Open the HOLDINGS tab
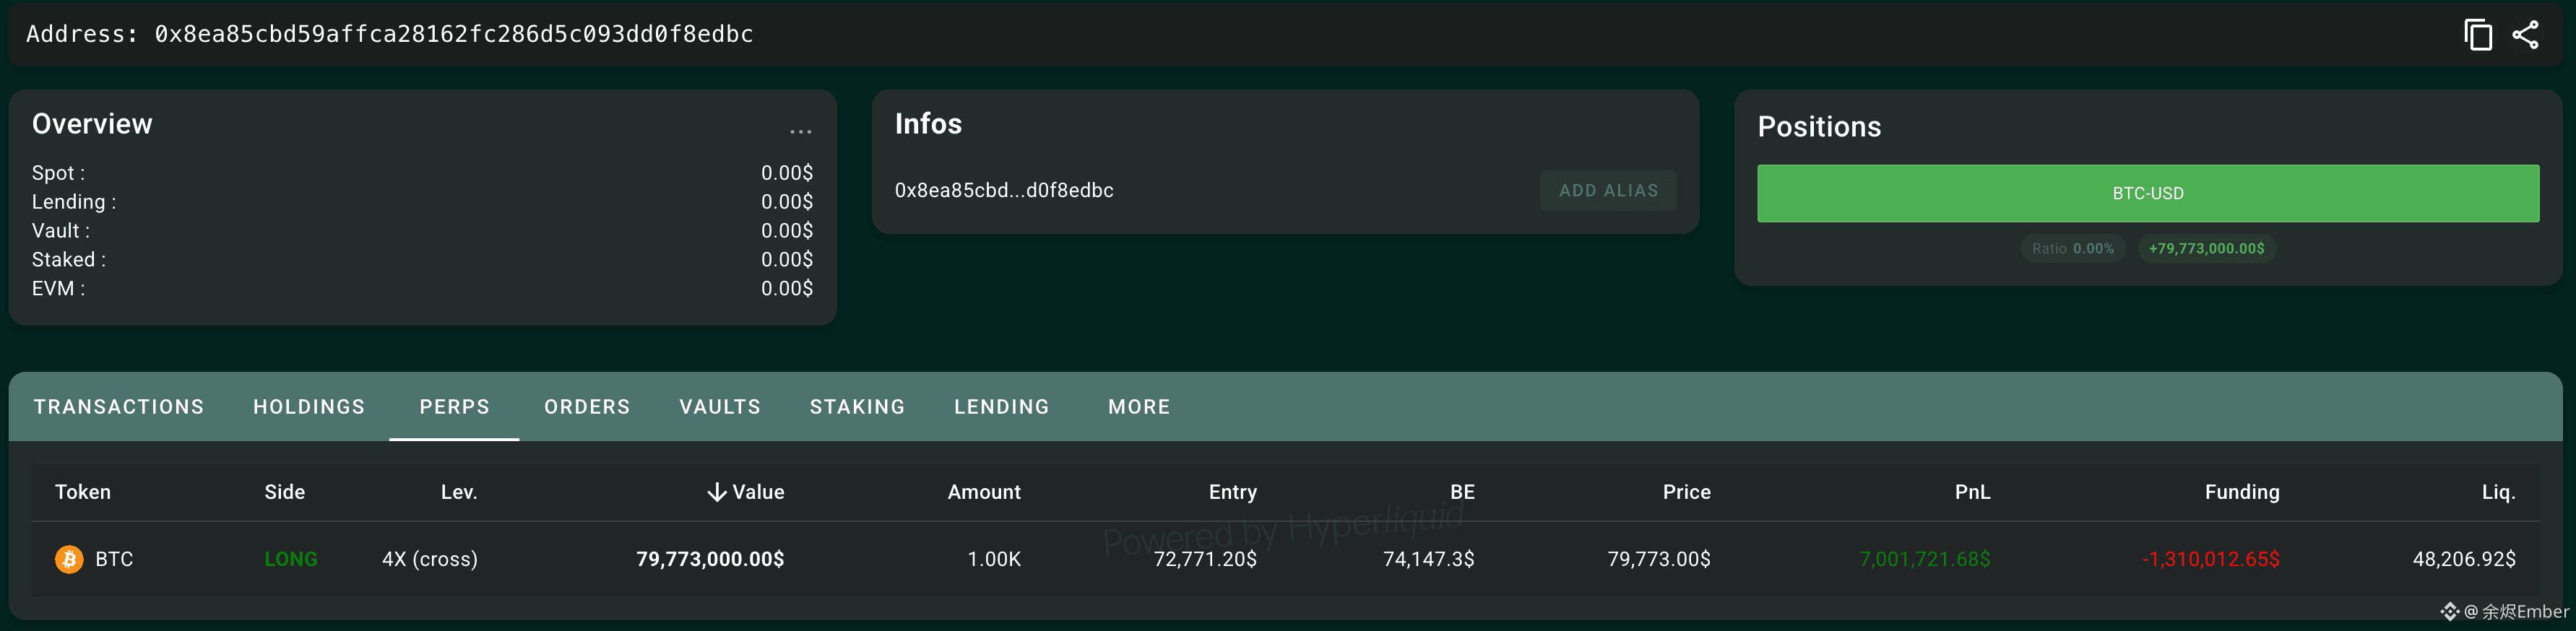 [309, 407]
